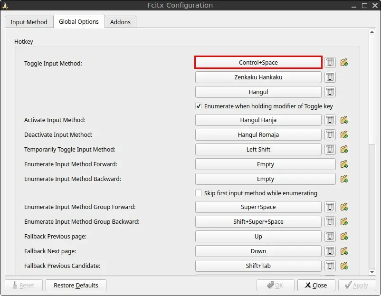Image resolution: width=381 pixels, height=296 pixels.
Task: Click the scrollbar down arrow
Action: point(372,272)
